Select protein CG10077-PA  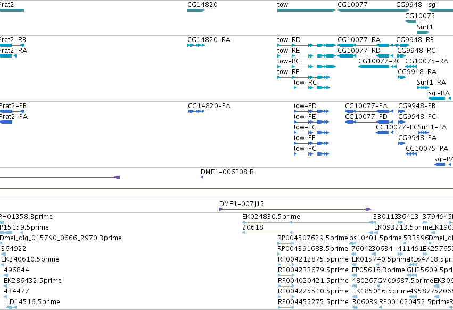369,112
